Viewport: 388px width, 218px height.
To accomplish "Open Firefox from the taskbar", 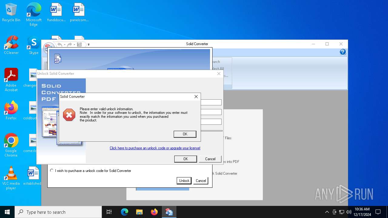I will 154,212.
